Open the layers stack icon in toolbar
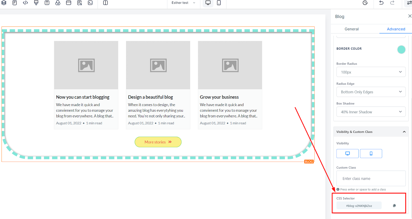Image resolution: width=412 pixels, height=219 pixels. click(4, 3)
